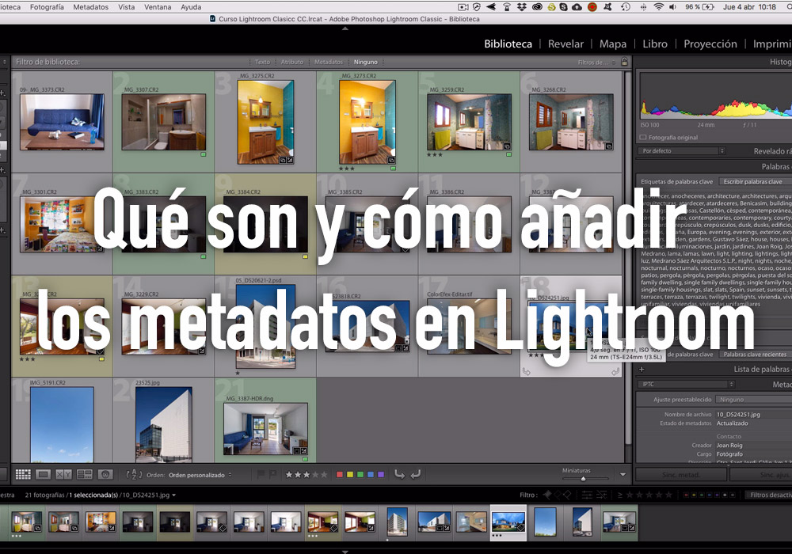The image size is (792, 554).
Task: Open Dropbox in the macOS menu bar
Action: pos(522,7)
